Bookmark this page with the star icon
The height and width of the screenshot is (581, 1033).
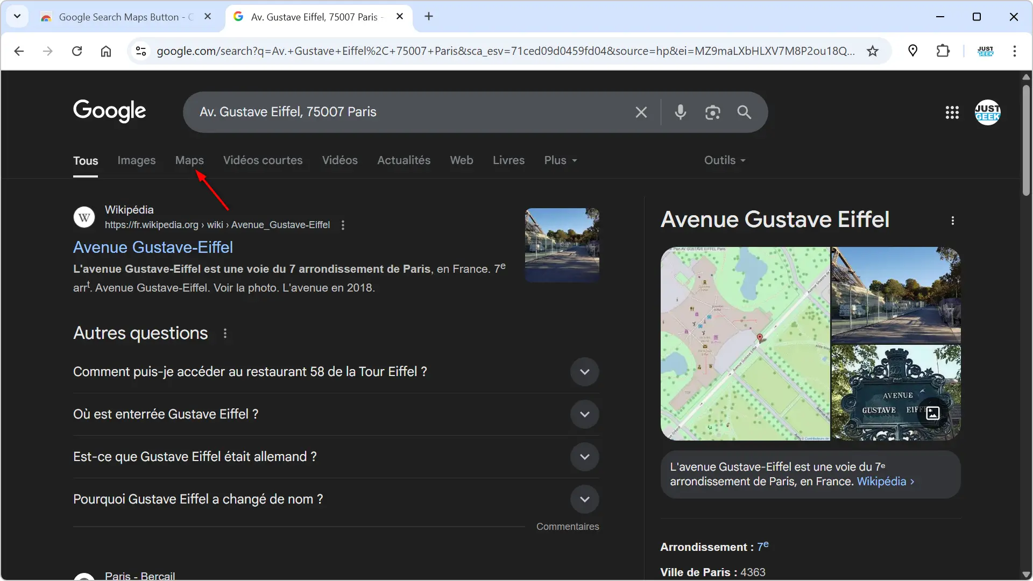873,51
